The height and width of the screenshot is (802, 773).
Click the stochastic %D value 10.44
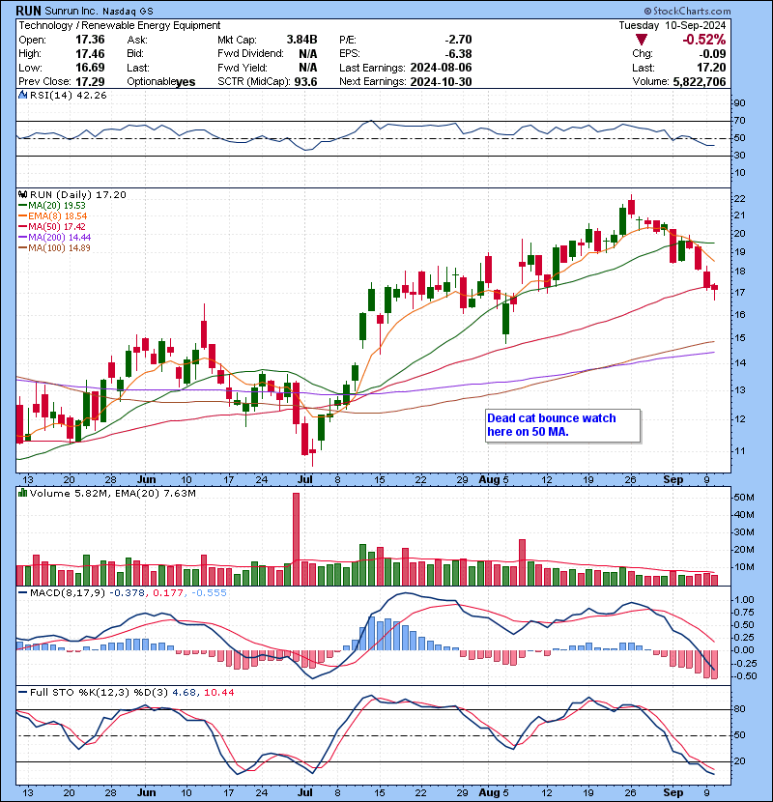[x=219, y=692]
